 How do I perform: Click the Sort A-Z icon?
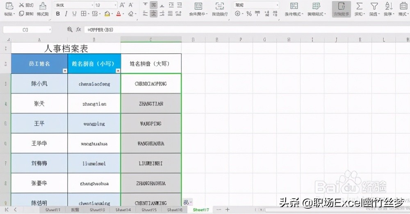(389, 6)
